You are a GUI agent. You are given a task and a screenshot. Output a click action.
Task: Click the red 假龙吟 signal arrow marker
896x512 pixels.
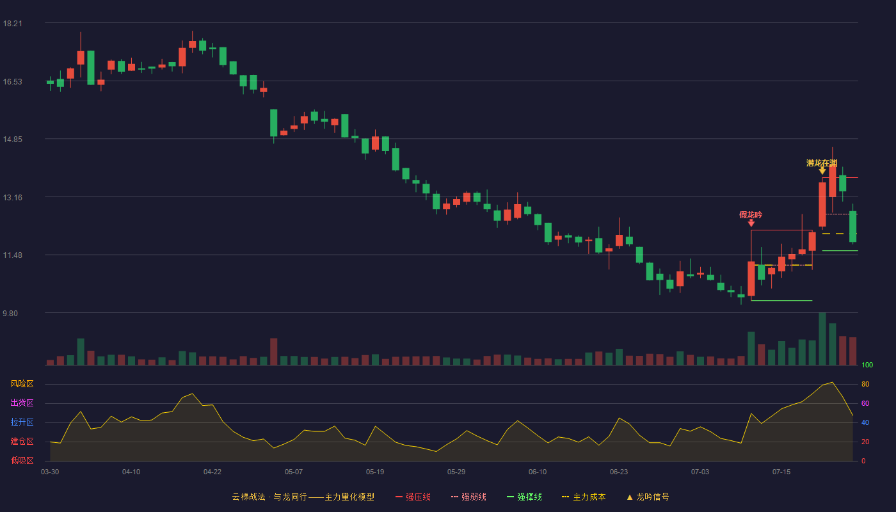[751, 223]
